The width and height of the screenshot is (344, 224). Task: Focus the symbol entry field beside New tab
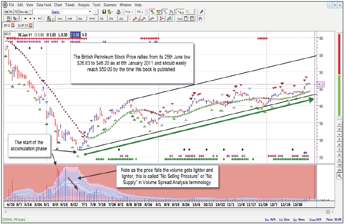(42, 12)
